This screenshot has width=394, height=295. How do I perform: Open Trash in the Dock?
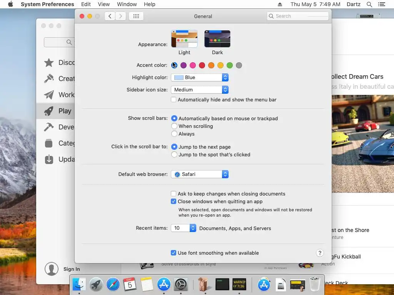pyautogui.click(x=314, y=284)
